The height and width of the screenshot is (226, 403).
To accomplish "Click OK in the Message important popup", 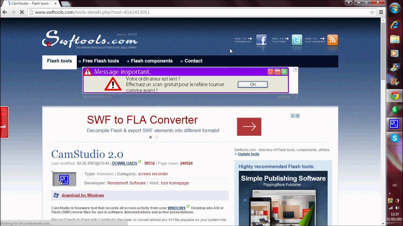I will [x=253, y=84].
